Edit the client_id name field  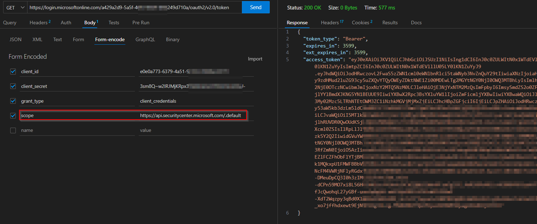77,71
